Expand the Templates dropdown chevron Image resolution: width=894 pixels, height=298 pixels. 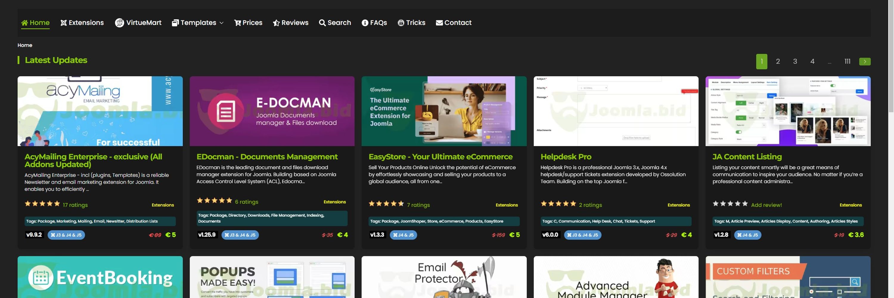point(221,23)
